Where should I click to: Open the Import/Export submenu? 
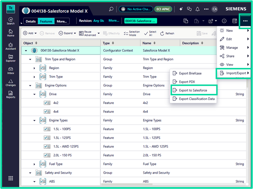point(234,73)
